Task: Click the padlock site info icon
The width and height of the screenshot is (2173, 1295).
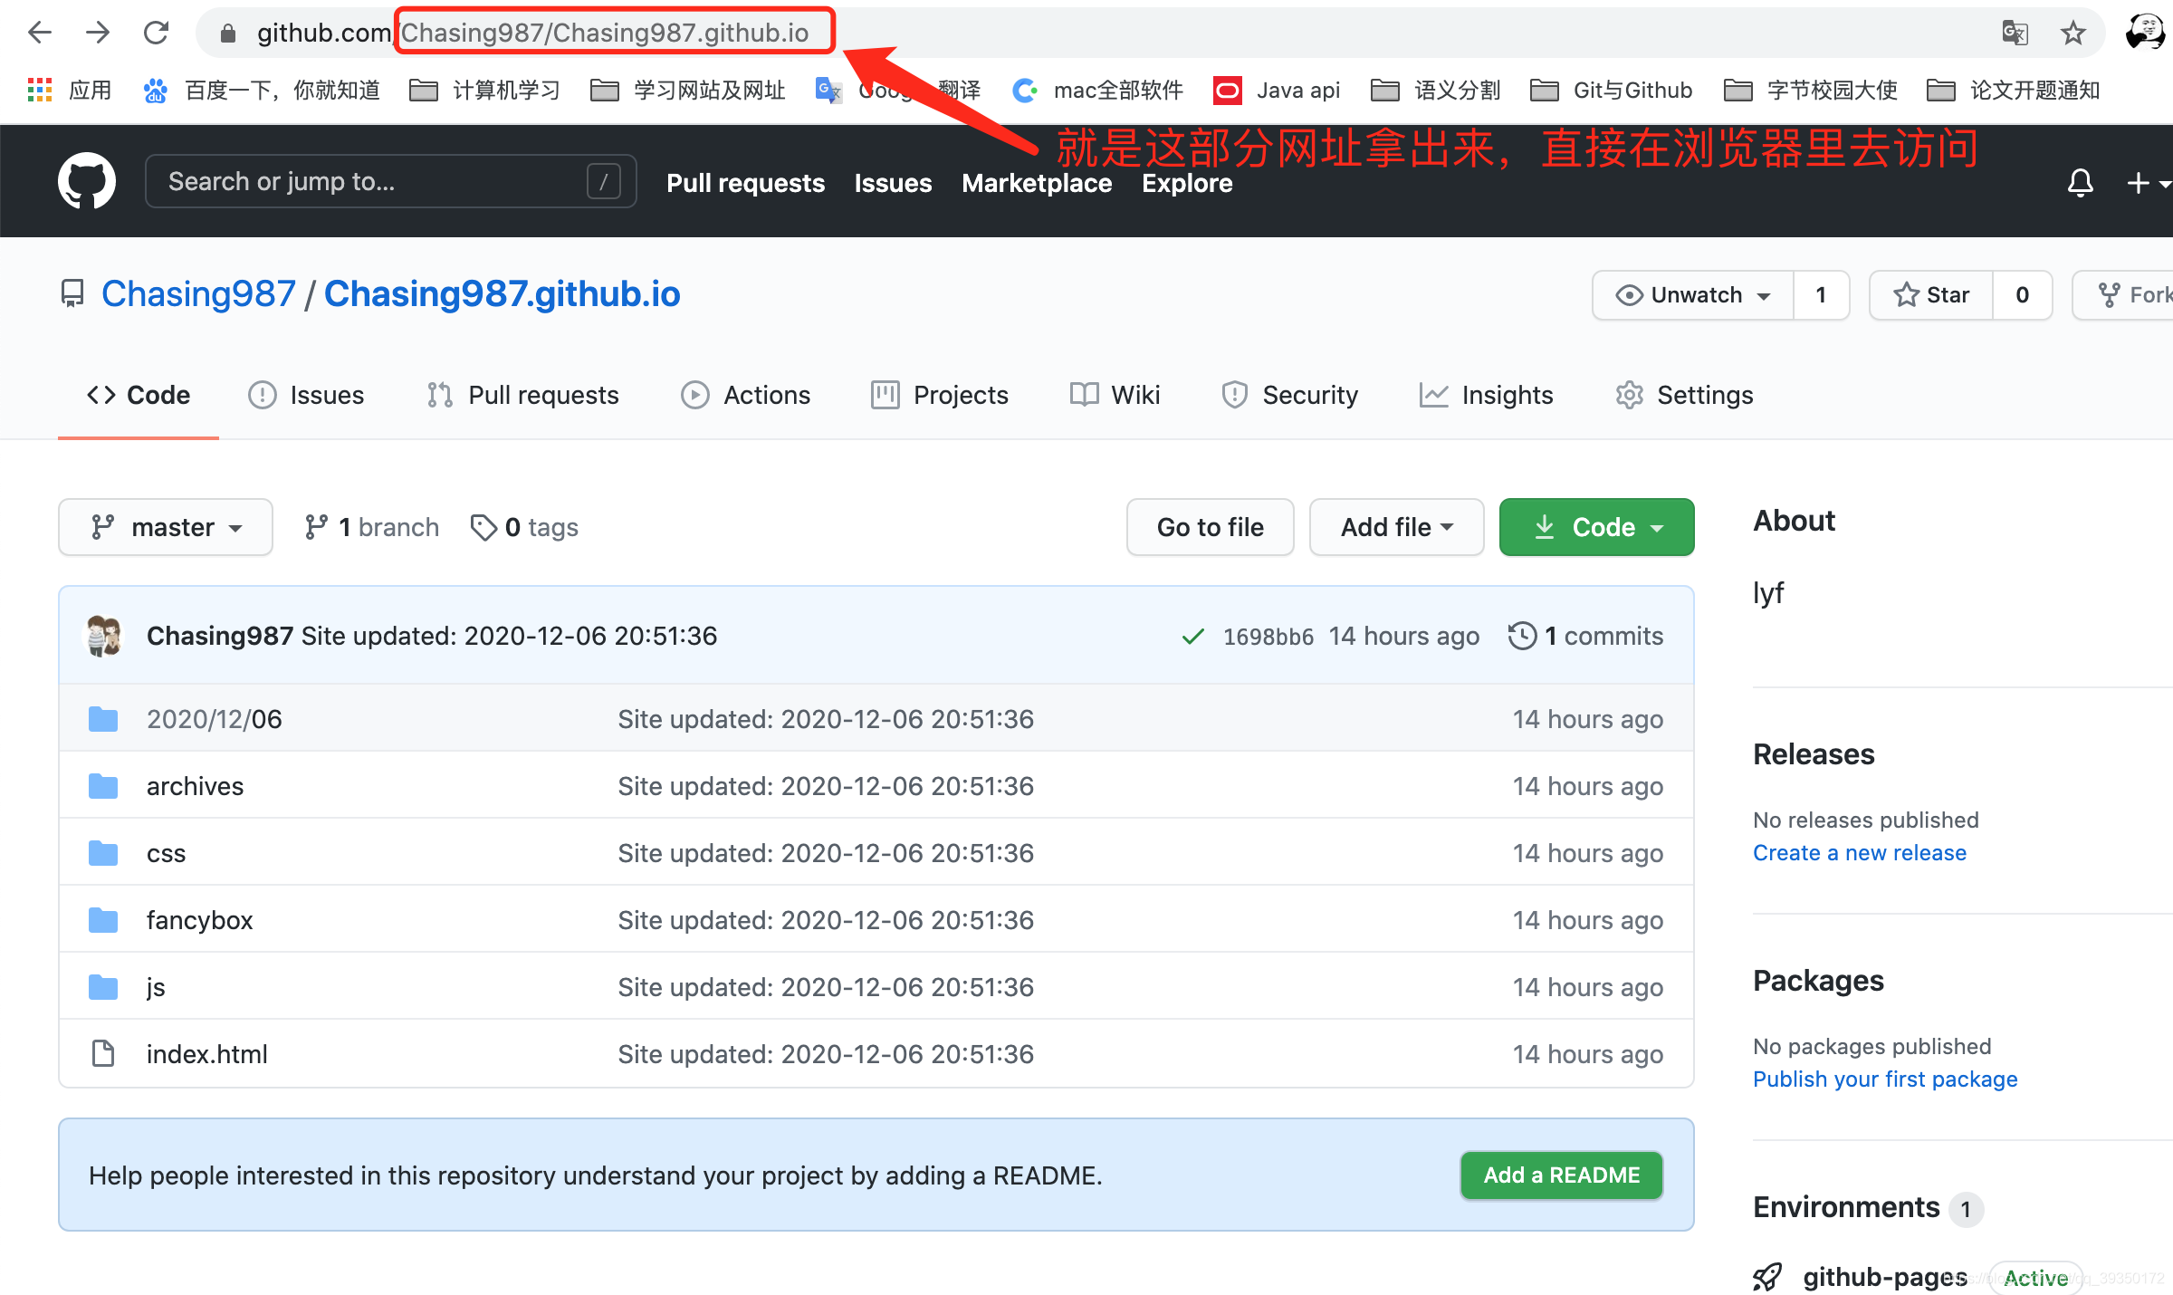Action: tap(228, 34)
